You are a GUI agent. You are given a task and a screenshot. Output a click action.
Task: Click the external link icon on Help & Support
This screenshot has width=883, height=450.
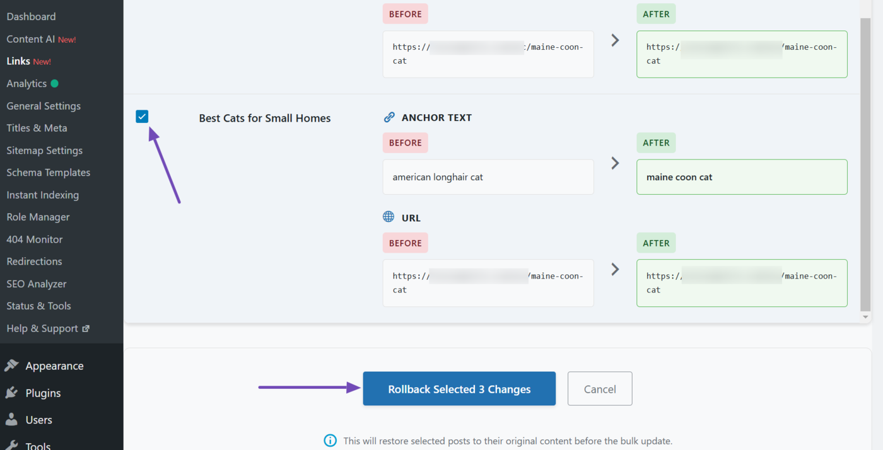(x=85, y=328)
